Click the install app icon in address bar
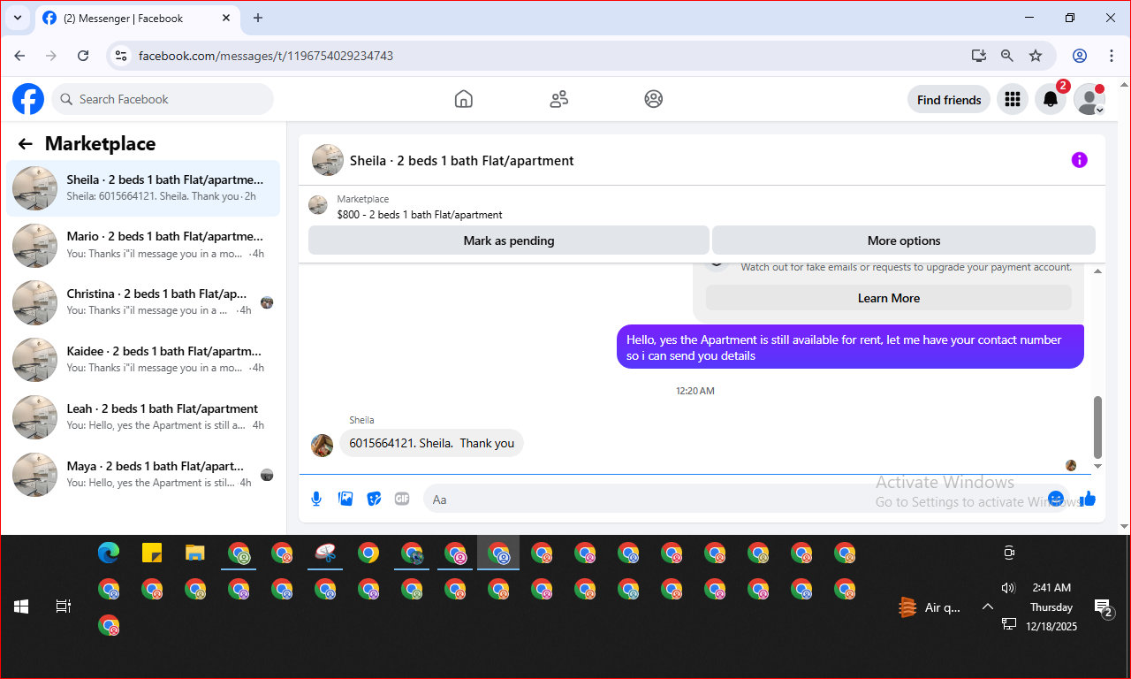 pyautogui.click(x=978, y=56)
